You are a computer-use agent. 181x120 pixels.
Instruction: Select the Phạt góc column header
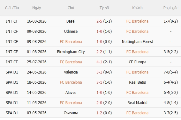[170, 8]
